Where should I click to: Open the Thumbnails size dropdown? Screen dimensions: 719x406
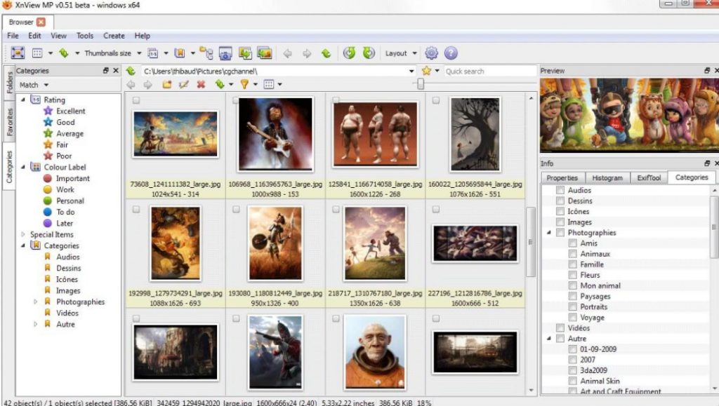139,53
